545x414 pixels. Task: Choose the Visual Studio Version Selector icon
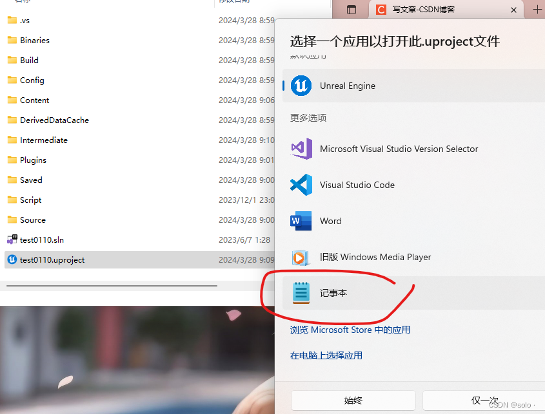(301, 149)
